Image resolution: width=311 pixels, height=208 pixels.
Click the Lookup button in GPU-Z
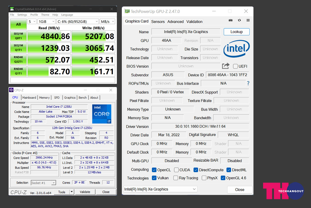pyautogui.click(x=237, y=32)
